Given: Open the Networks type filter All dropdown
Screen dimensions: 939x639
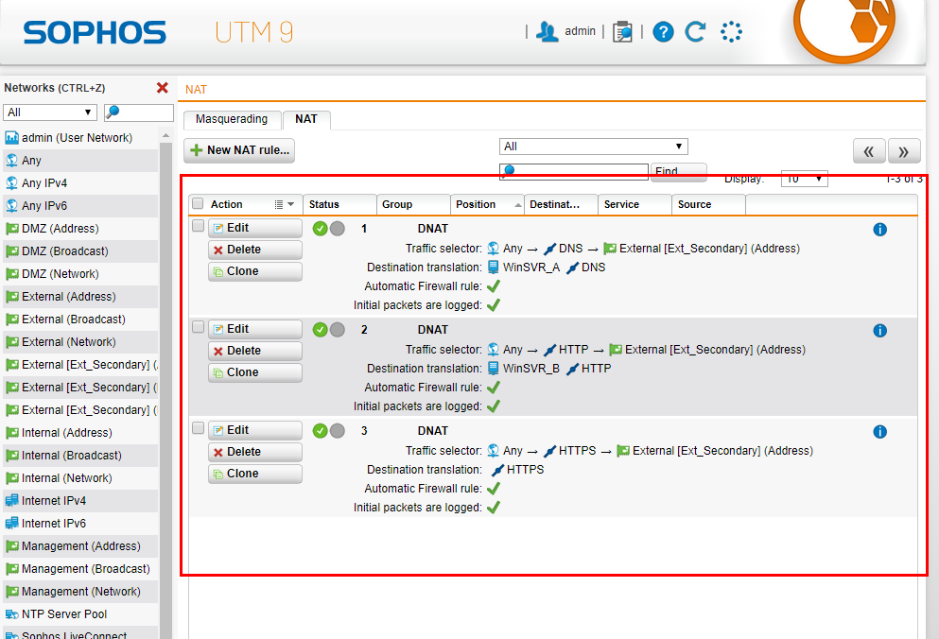Looking at the screenshot, I should (50, 112).
